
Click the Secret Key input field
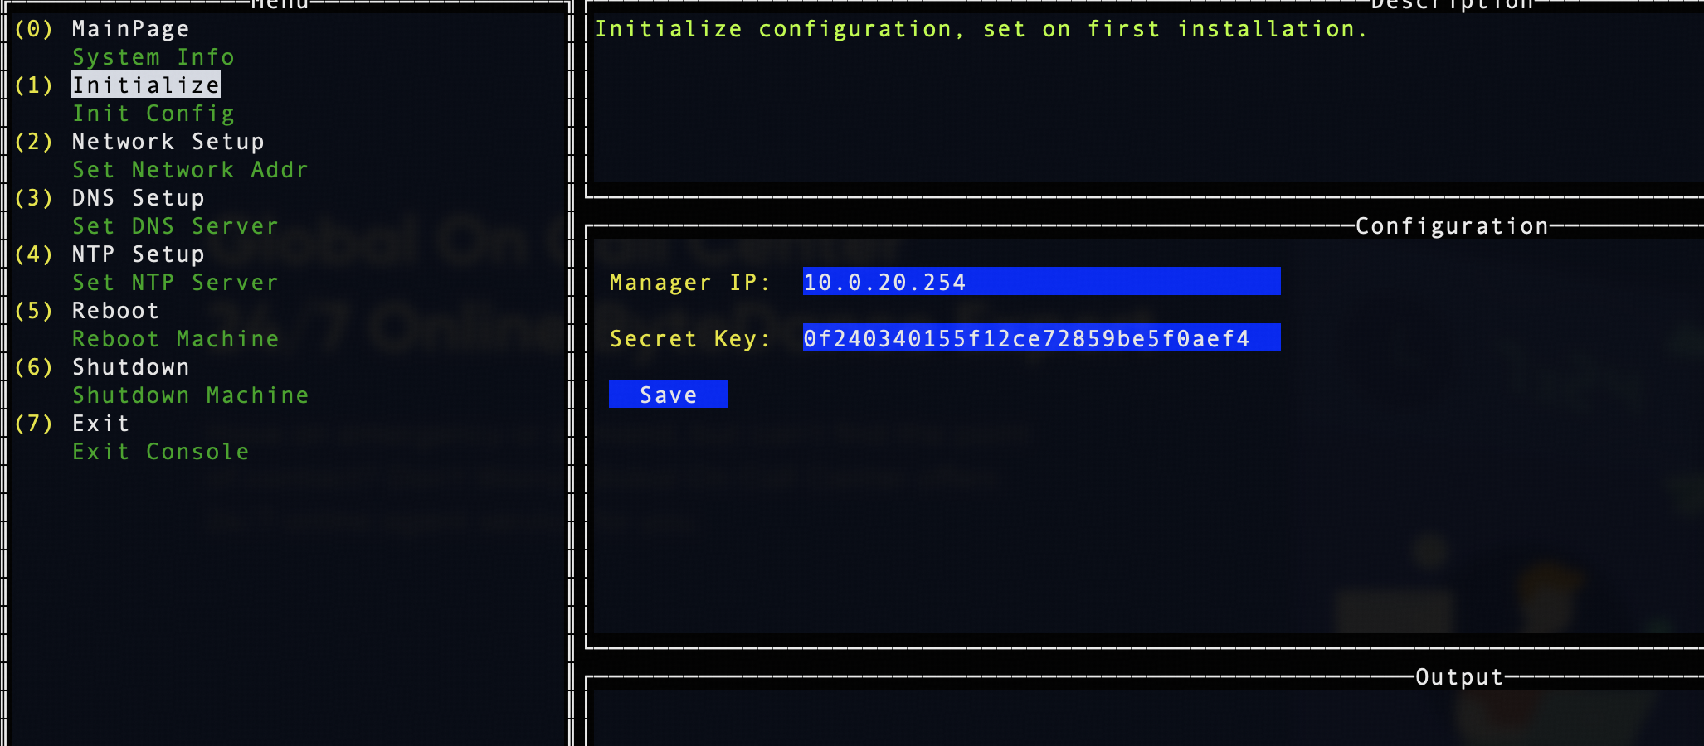pyautogui.click(x=1041, y=338)
